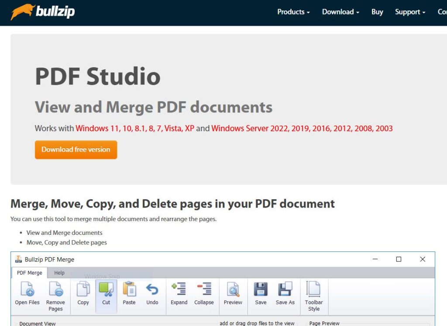Click the Save As icon
The image size is (447, 326).
(x=285, y=290)
